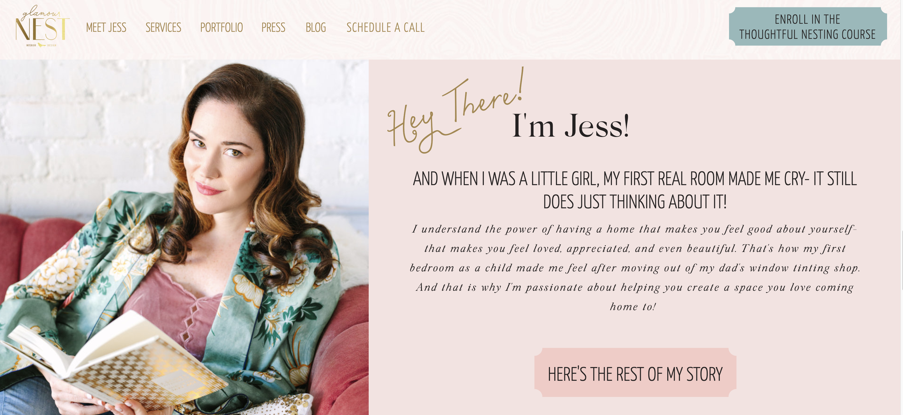The width and height of the screenshot is (903, 415).
Task: Click Schedule a Call in navigation
Action: pos(386,28)
